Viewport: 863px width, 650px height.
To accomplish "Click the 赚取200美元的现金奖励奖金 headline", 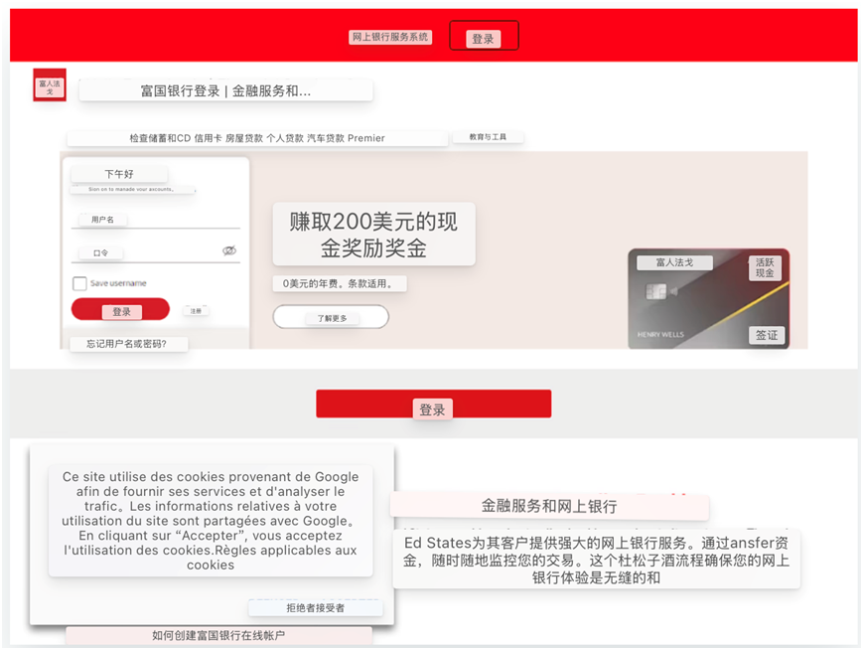I will point(373,235).
